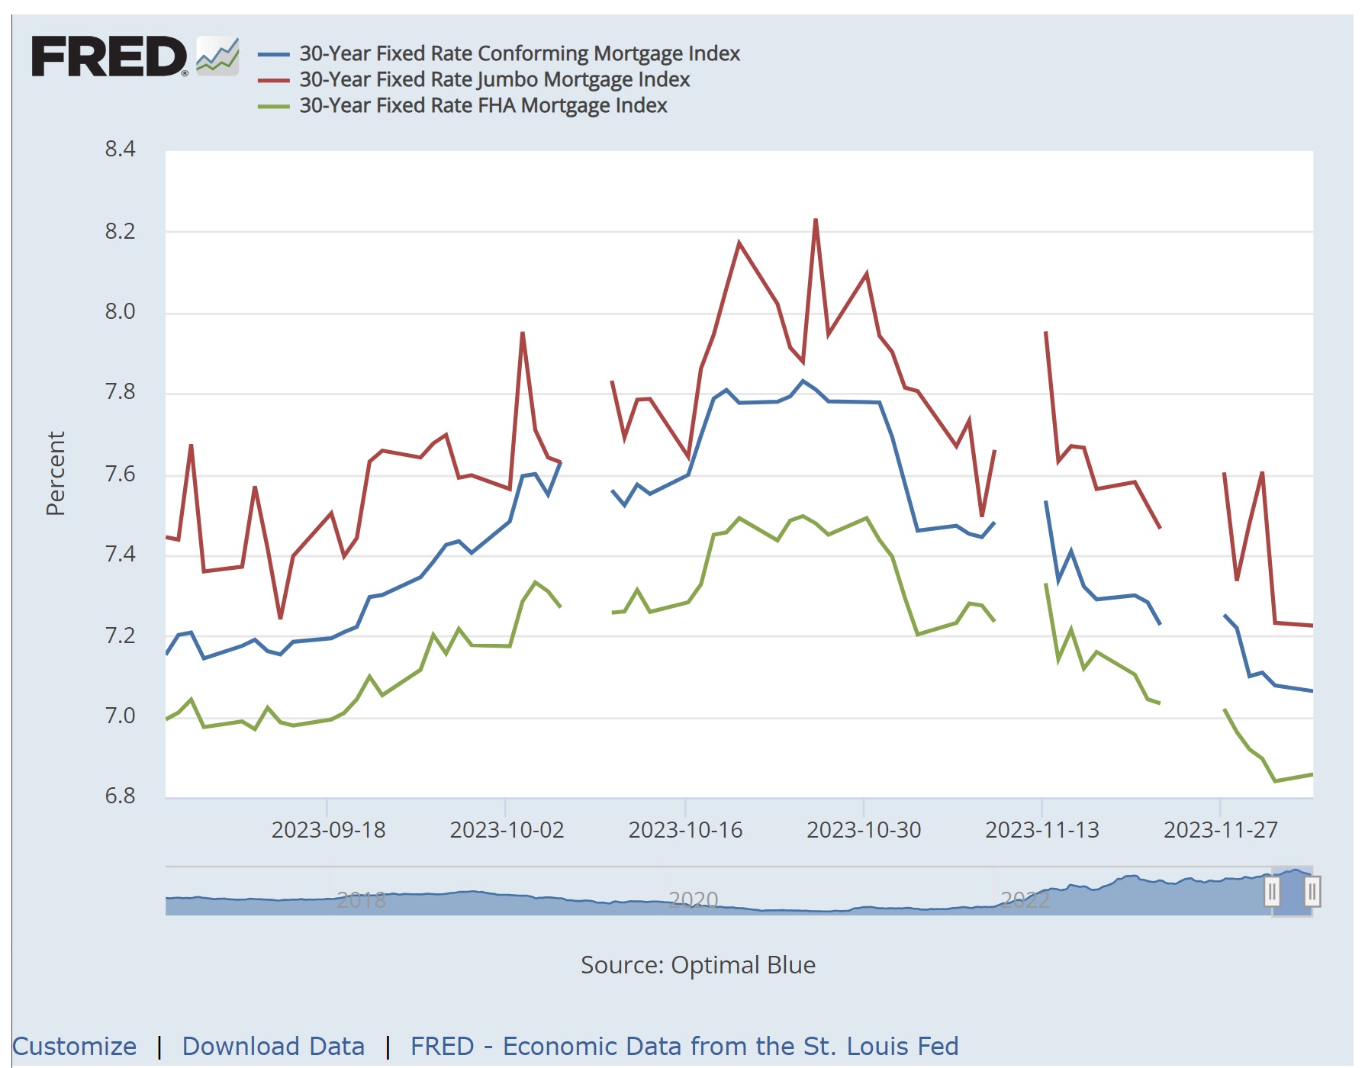Click the red Jumbo legend line marker
The image size is (1365, 1068).
coord(273,80)
